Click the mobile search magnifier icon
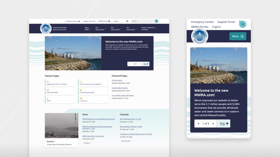 [243, 24]
